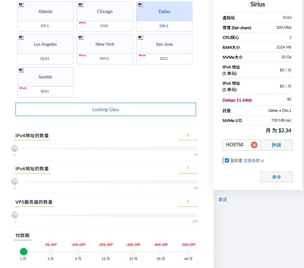Select the Dallas DAL1 location
The height and width of the screenshot is (268, 304).
[x=164, y=16]
